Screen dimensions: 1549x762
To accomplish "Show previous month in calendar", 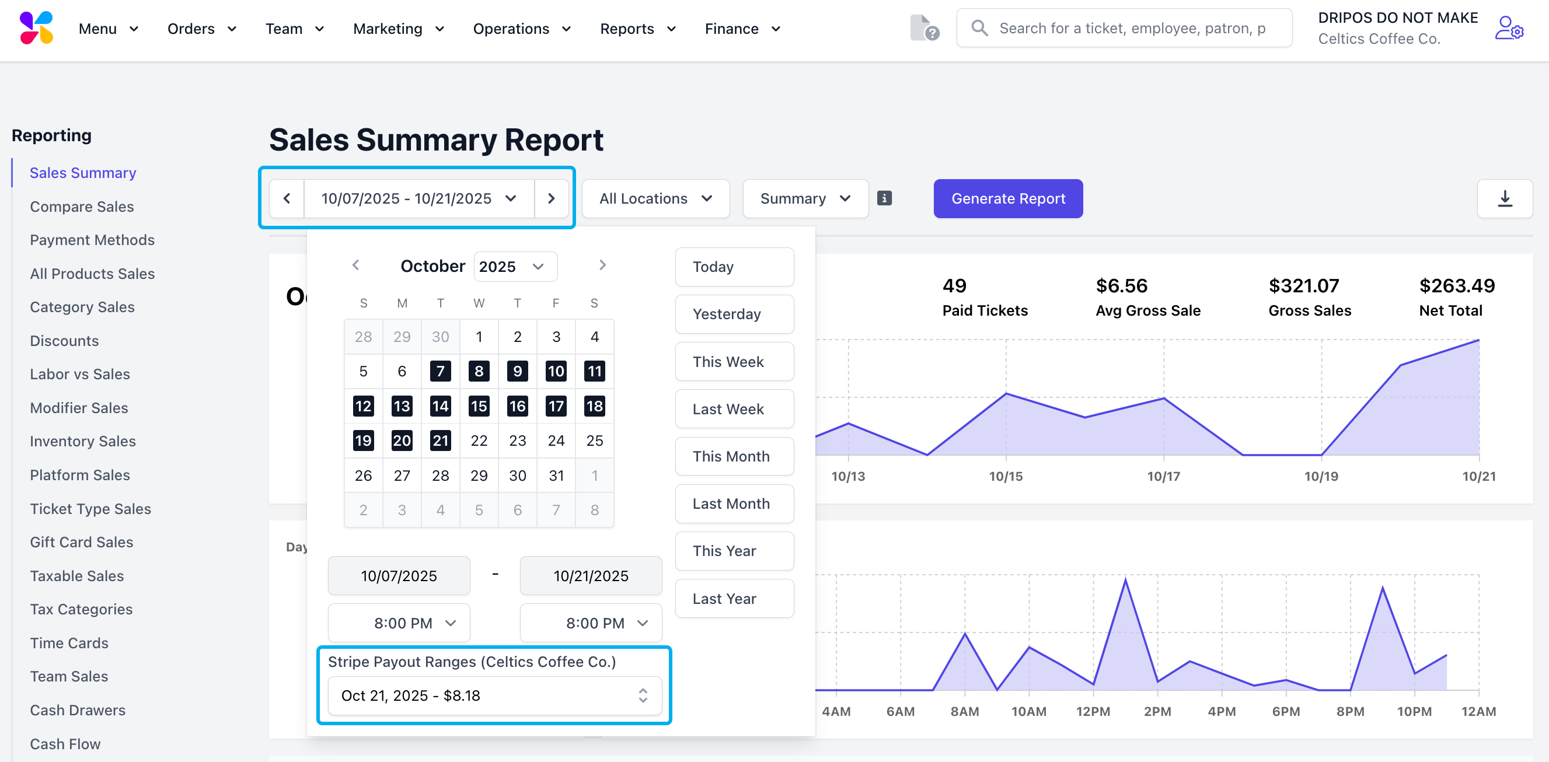I will 356,265.
